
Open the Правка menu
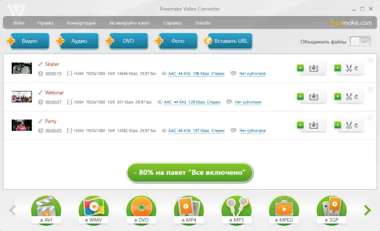[46, 23]
